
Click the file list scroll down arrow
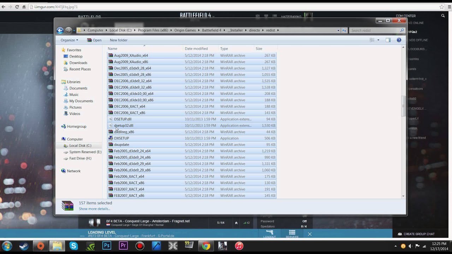point(403,196)
